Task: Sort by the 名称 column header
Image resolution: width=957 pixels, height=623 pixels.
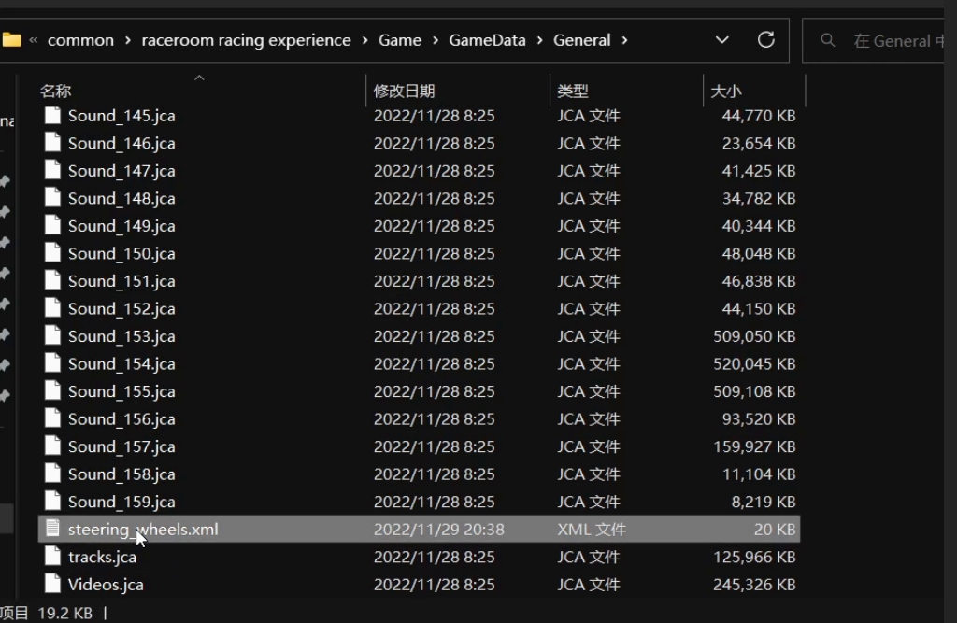Action: tap(55, 91)
